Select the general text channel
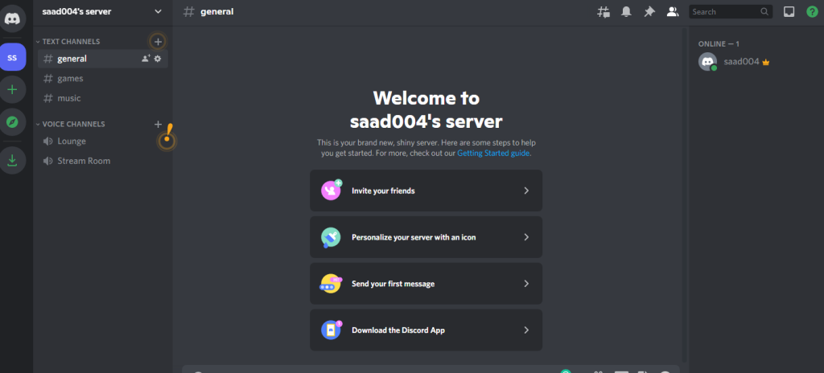This screenshot has height=373, width=824. [x=103, y=59]
